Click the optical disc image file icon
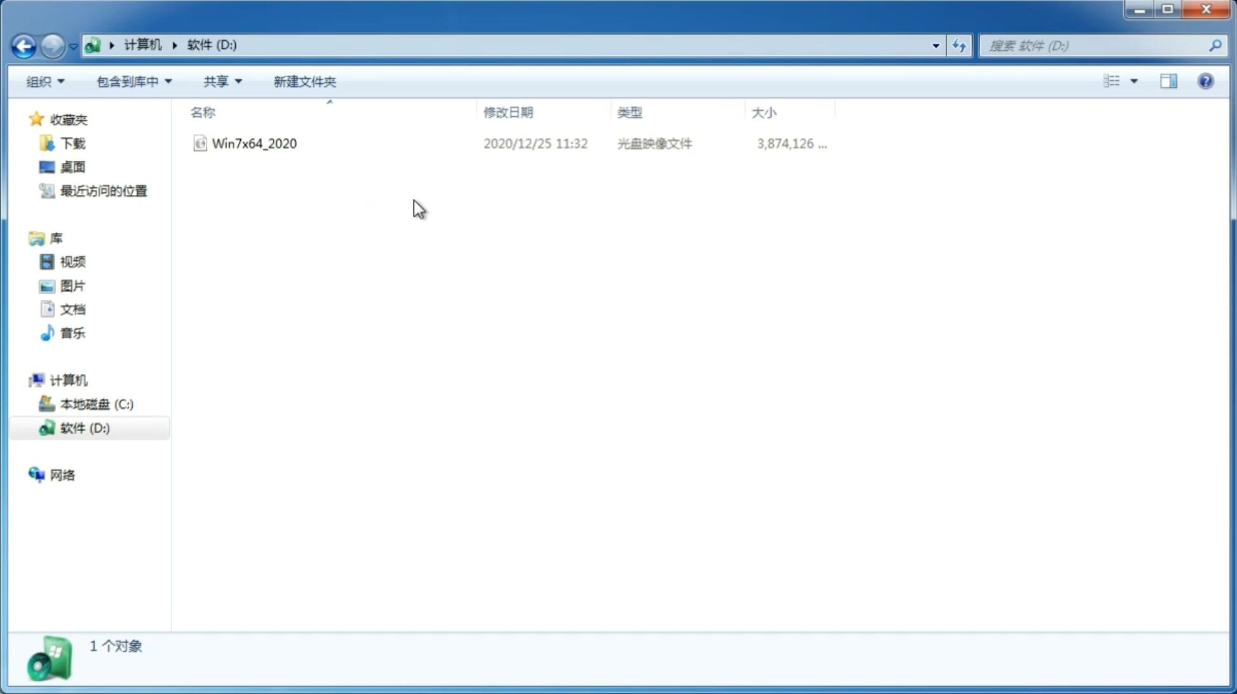The height and width of the screenshot is (694, 1237). point(199,143)
